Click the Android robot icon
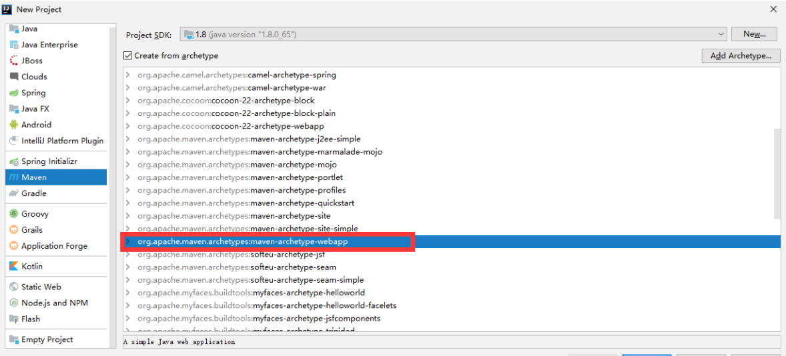Image resolution: width=786 pixels, height=356 pixels. [13, 125]
